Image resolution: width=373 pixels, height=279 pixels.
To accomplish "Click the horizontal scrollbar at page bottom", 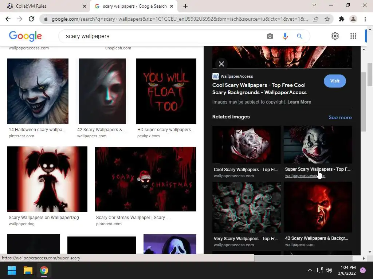I will [x=303, y=258].
